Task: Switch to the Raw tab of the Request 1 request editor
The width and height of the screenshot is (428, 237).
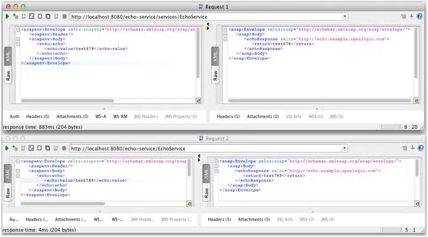Action: [8, 76]
